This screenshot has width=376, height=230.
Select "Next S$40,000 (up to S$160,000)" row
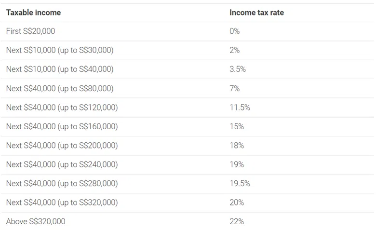coord(62,126)
